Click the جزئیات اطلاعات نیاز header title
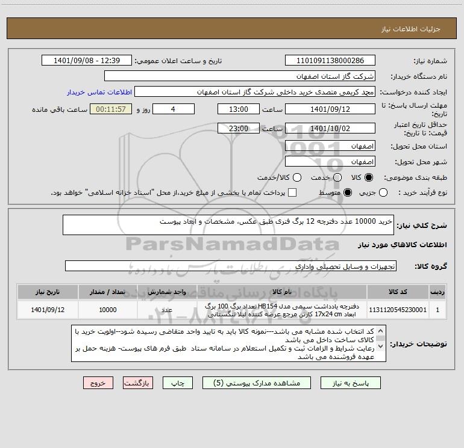The width and height of the screenshot is (464, 448). pyautogui.click(x=411, y=29)
